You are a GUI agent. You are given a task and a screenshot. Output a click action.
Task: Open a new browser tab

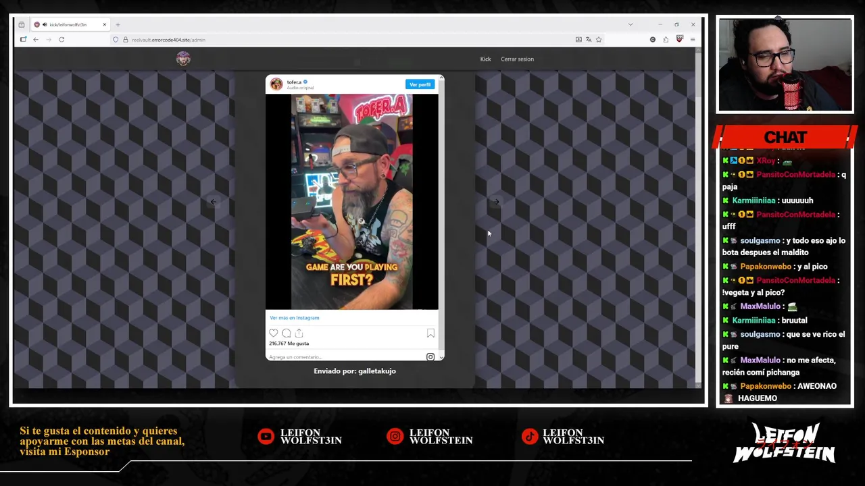[x=118, y=24]
